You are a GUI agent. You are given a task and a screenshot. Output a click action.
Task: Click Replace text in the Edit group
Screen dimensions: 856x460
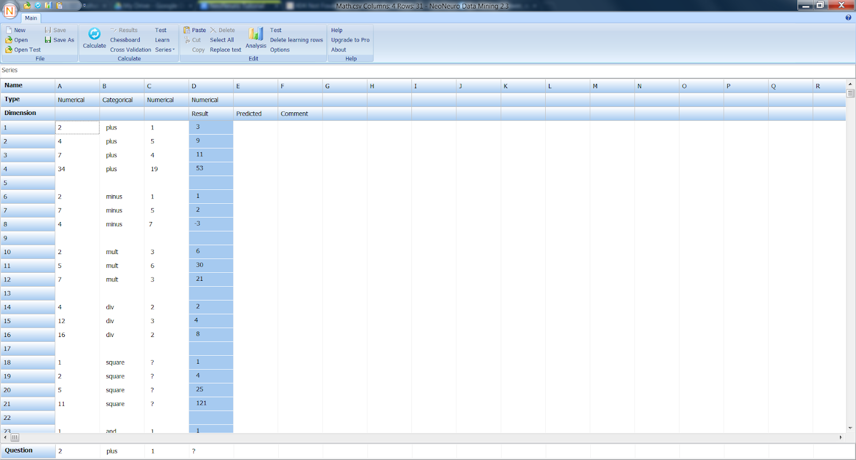point(225,50)
